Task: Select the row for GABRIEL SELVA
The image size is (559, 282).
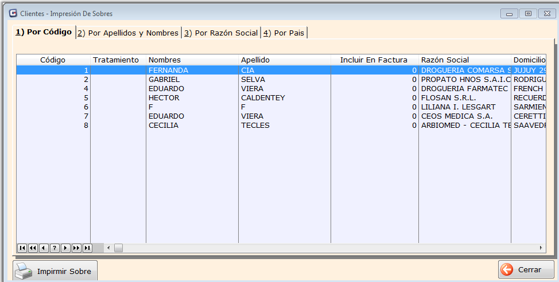Action: pyautogui.click(x=172, y=80)
